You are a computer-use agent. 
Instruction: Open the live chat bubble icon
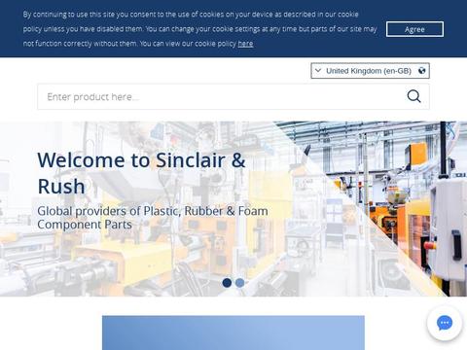[445, 323]
